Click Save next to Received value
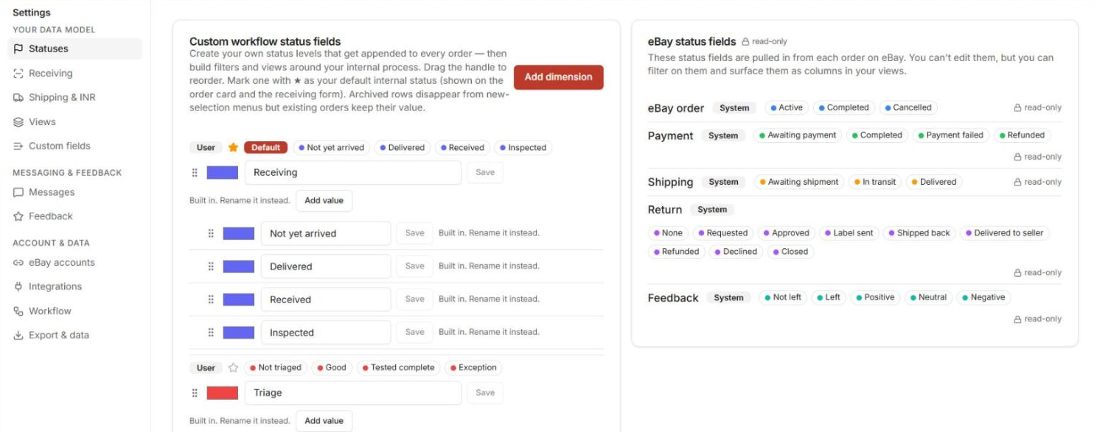Viewport: 1097px width, 432px height. pyautogui.click(x=415, y=300)
